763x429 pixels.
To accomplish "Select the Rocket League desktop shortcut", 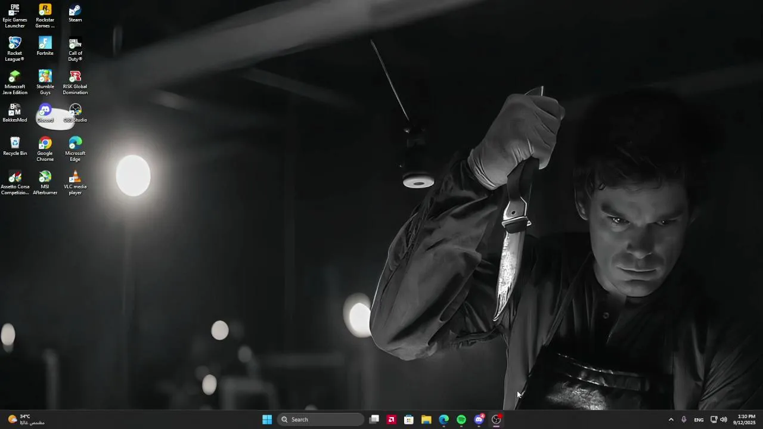I will pos(15,49).
